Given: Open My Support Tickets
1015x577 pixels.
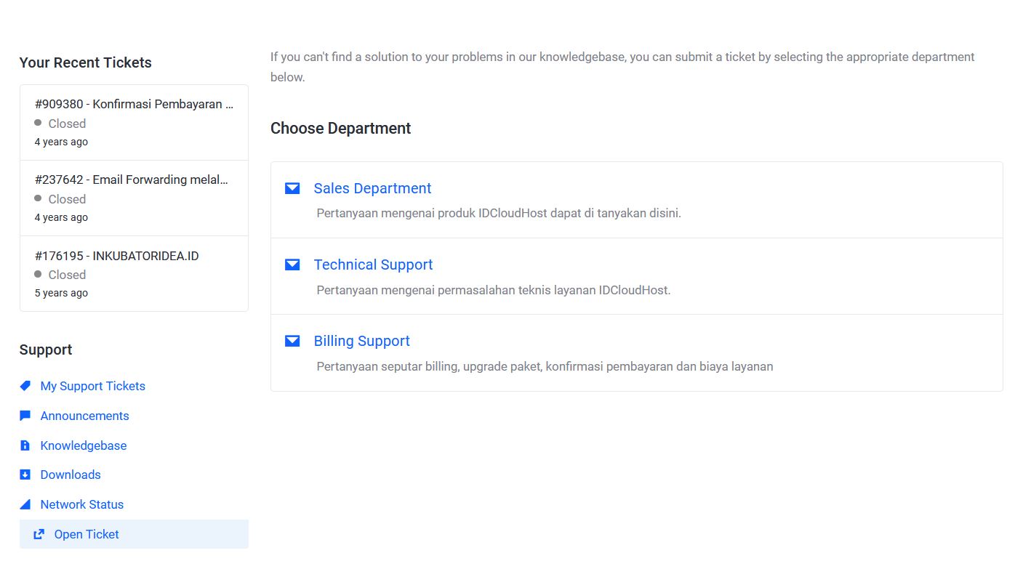Looking at the screenshot, I should pyautogui.click(x=92, y=385).
